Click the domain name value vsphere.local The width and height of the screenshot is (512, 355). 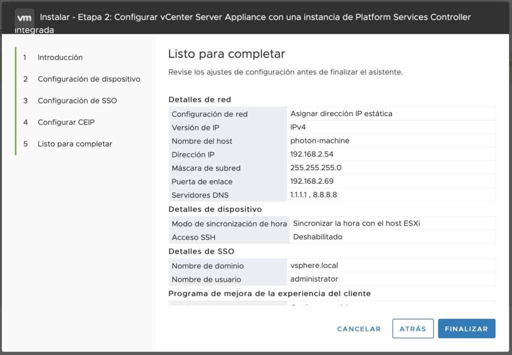coord(313,266)
